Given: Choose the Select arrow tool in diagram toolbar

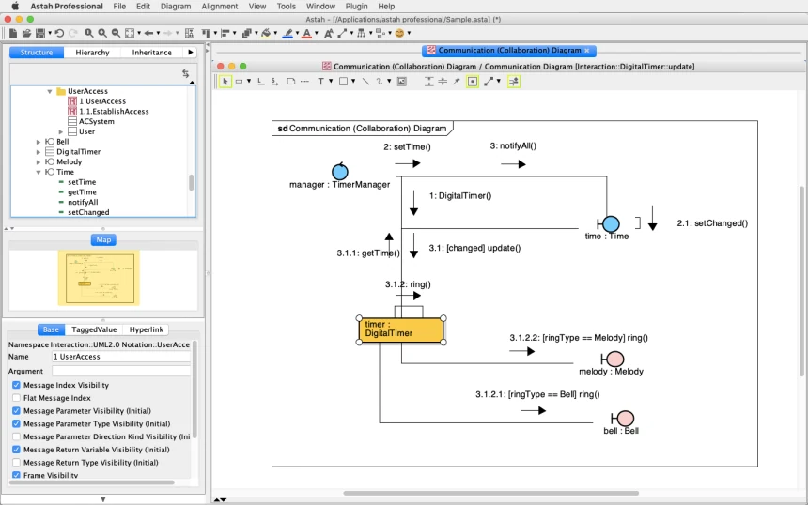Looking at the screenshot, I should 225,82.
